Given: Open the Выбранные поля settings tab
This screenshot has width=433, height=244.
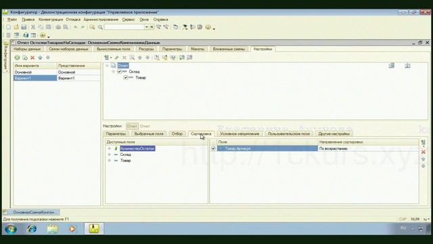Looking at the screenshot, I should coord(149,134).
